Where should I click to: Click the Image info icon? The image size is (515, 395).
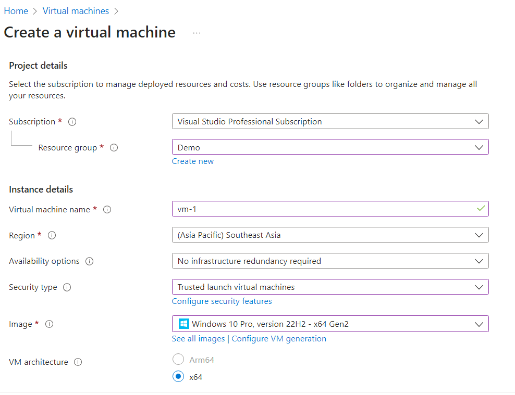click(49, 324)
